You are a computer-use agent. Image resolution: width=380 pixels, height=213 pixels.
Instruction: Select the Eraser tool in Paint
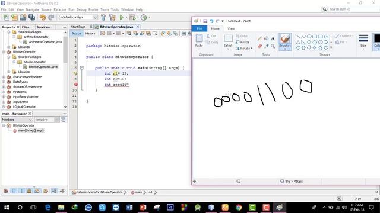pyautogui.click(x=259, y=46)
